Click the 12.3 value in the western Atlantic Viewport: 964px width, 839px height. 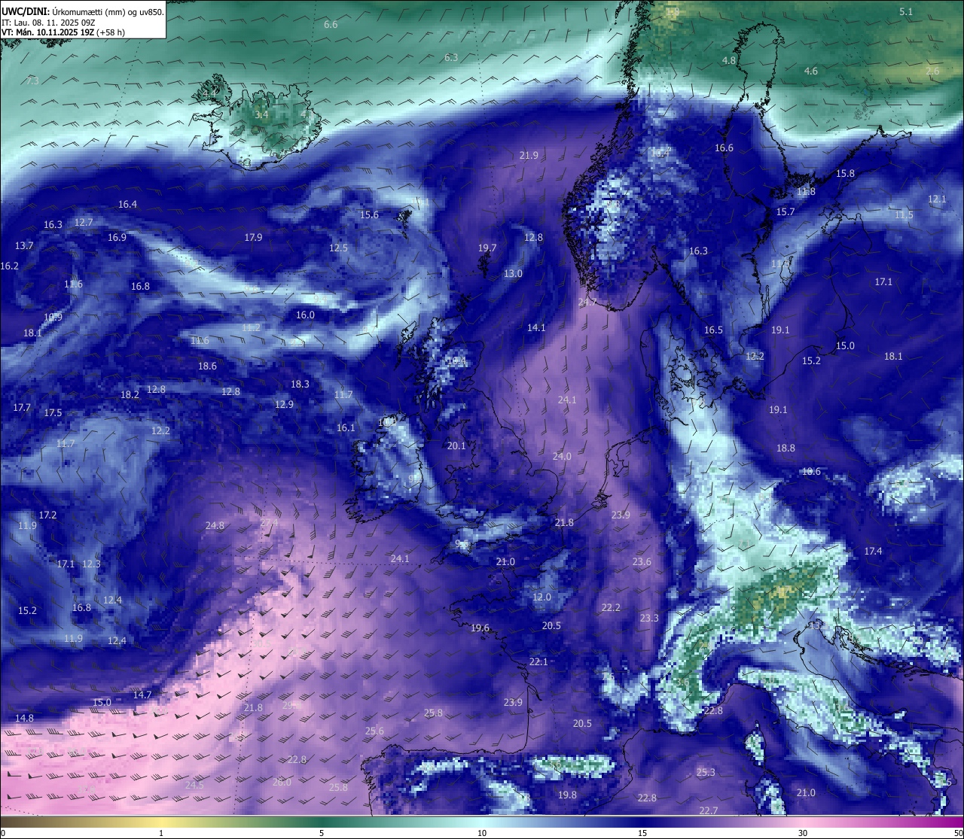point(91,564)
